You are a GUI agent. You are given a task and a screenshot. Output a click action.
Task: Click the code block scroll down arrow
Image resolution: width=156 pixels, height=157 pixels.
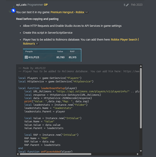pyautogui.click(x=141, y=151)
